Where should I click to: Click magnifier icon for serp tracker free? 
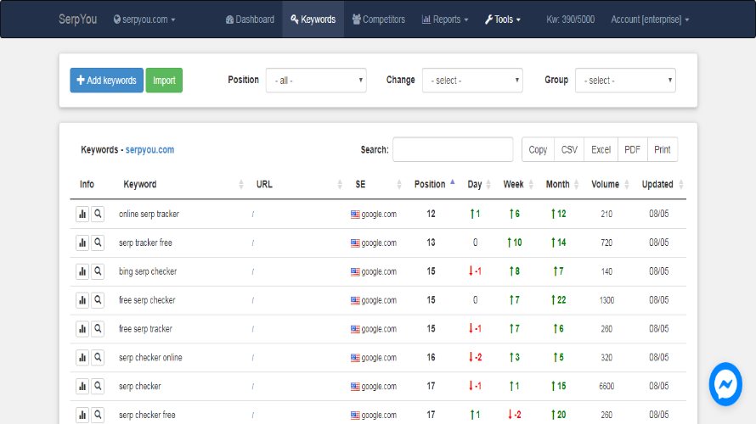coord(98,243)
